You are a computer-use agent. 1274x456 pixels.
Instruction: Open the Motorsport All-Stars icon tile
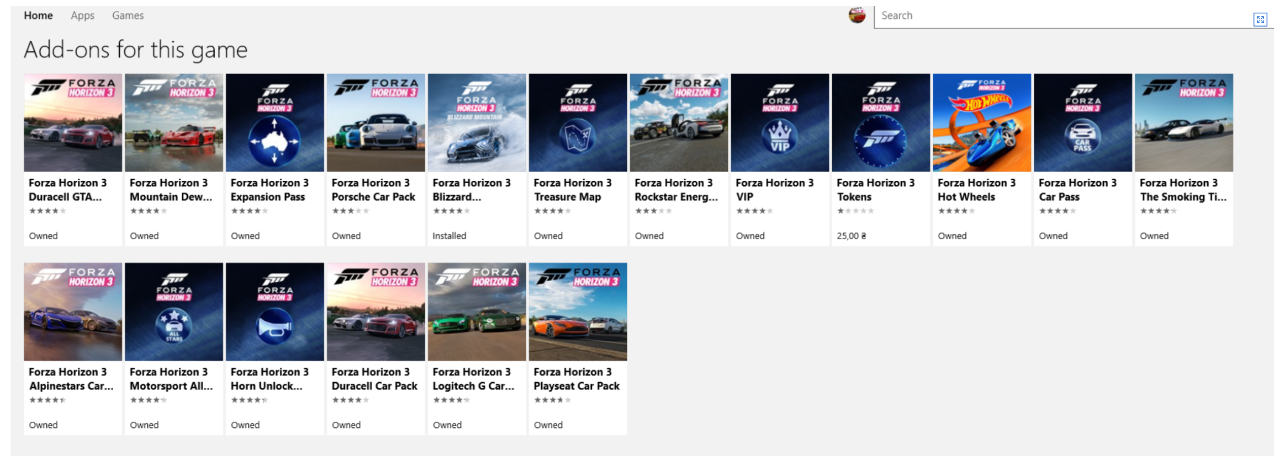coord(174,312)
